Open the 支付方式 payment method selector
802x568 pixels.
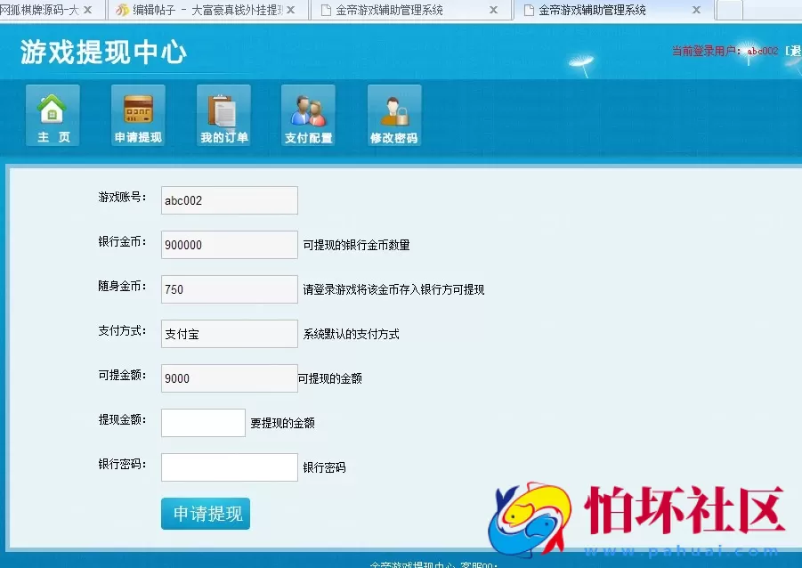pos(228,333)
